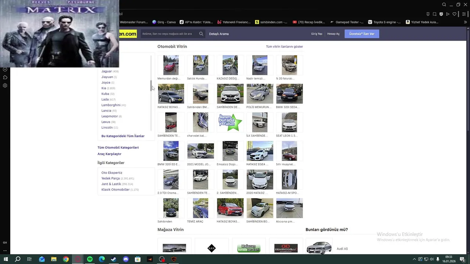The width and height of the screenshot is (470, 264).
Task: Open Windows taskbar search
Action: coord(17,259)
